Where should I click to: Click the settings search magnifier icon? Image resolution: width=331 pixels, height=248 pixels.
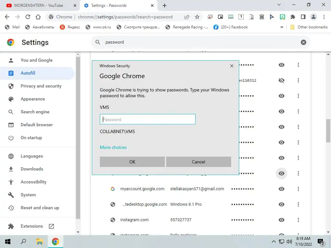[x=98, y=42]
